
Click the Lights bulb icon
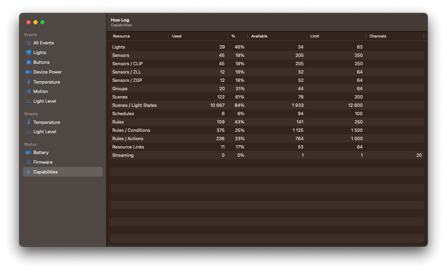coord(29,52)
